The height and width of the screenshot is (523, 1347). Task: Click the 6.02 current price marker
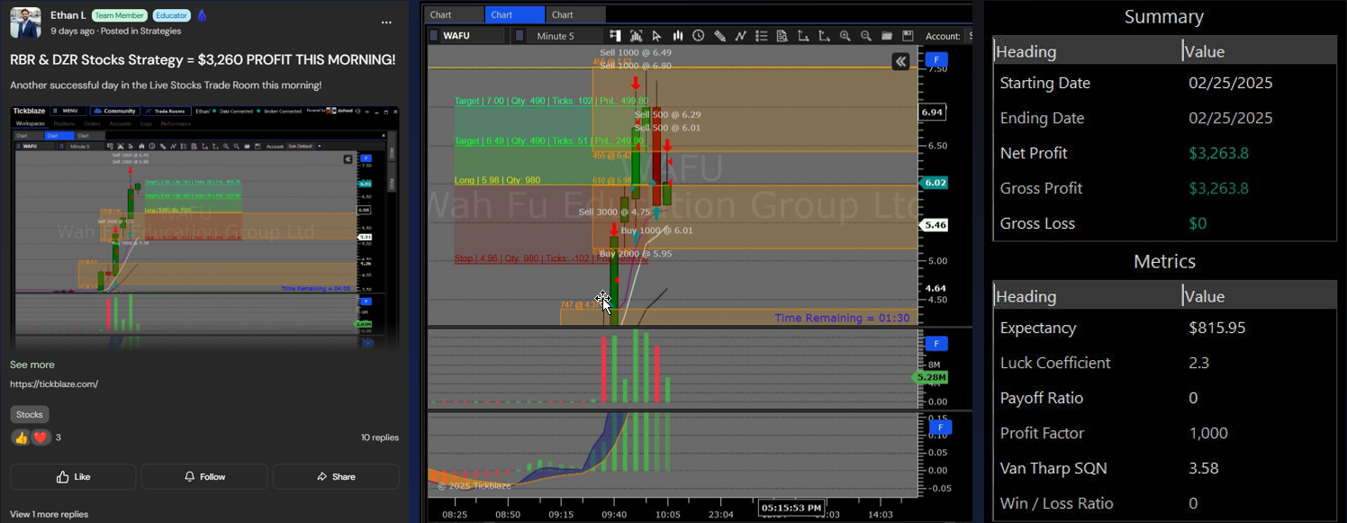tap(933, 183)
